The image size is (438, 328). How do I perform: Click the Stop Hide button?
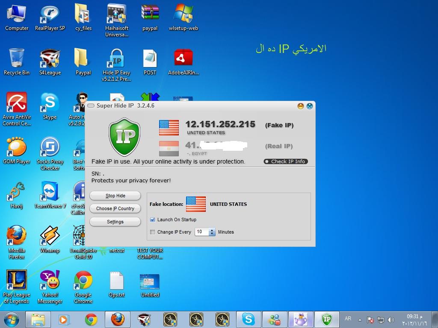pos(115,196)
